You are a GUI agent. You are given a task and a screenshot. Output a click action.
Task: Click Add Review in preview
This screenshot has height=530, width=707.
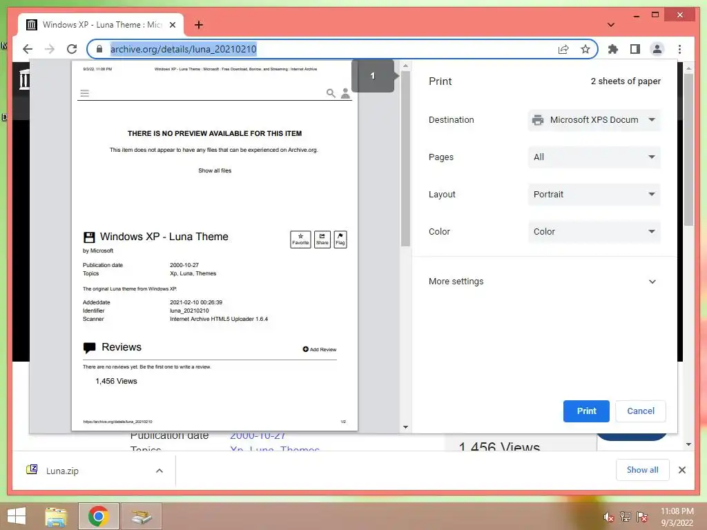319,349
